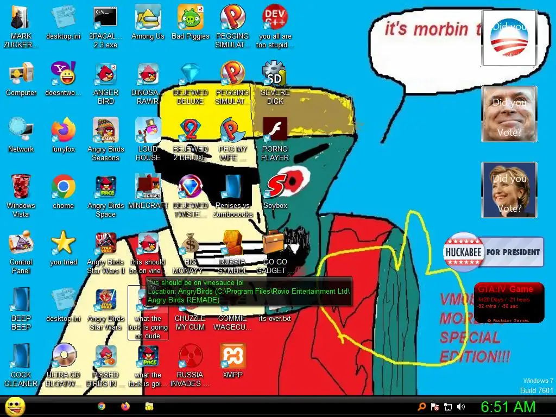The width and height of the screenshot is (556, 417).
Task: Open the desktop.ini file beside BEEP BEEP
Action: pos(63,304)
